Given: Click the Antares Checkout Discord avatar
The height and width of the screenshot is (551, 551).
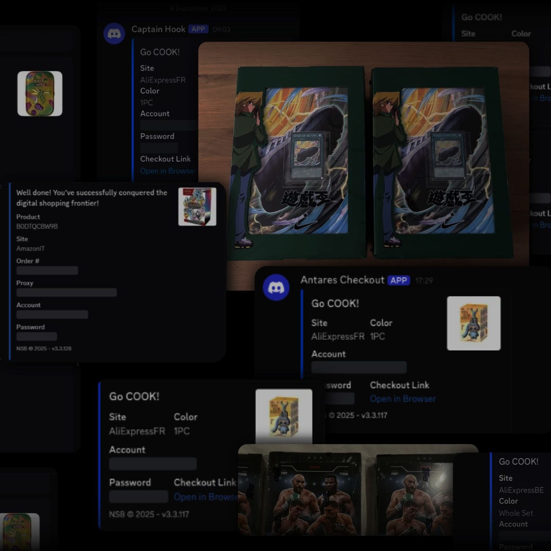Looking at the screenshot, I should (276, 287).
